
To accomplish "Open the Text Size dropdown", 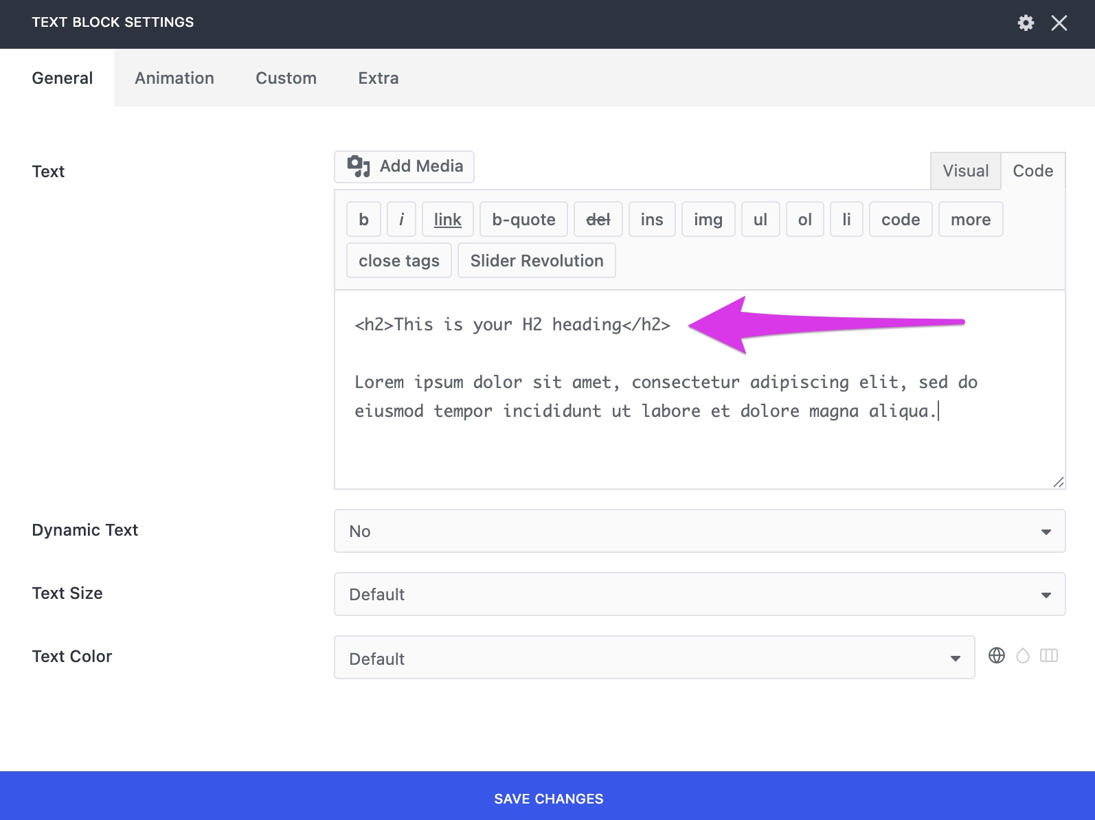I will coord(699,594).
